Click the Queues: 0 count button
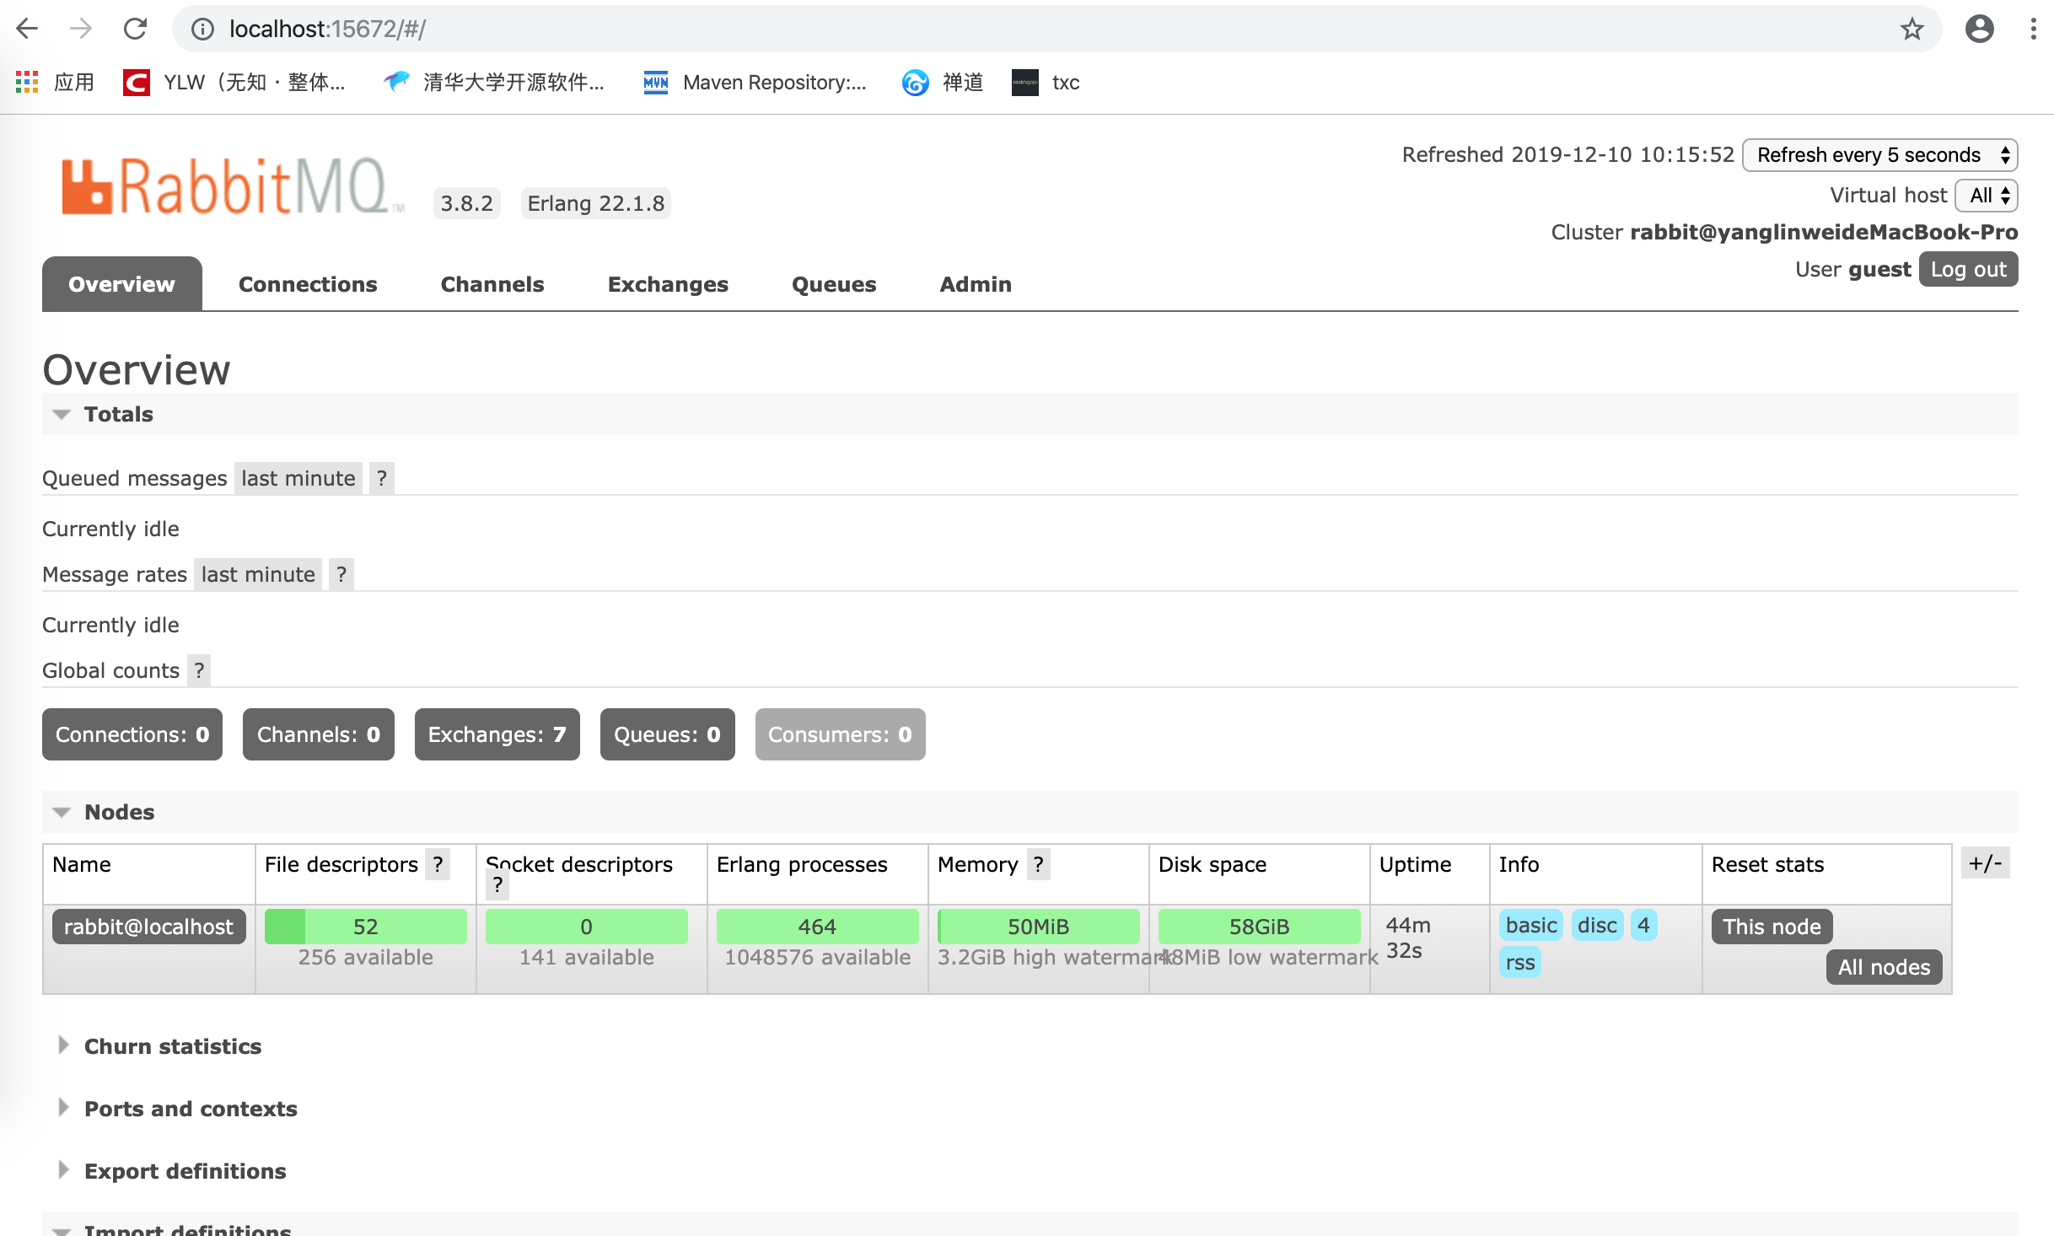Image resolution: width=2054 pixels, height=1236 pixels. [668, 734]
